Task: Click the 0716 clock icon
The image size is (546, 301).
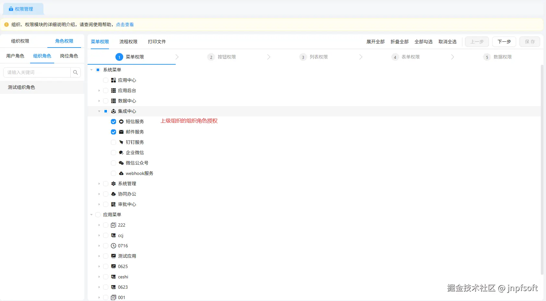Action: 113,246
